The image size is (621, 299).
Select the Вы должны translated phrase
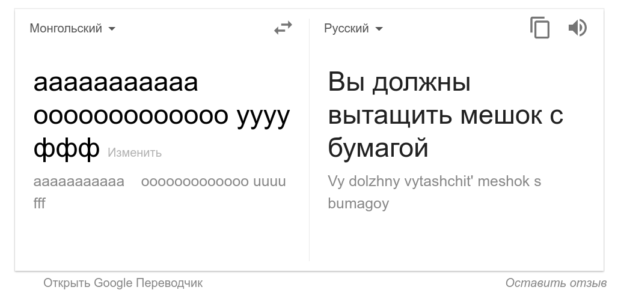pyautogui.click(x=399, y=83)
